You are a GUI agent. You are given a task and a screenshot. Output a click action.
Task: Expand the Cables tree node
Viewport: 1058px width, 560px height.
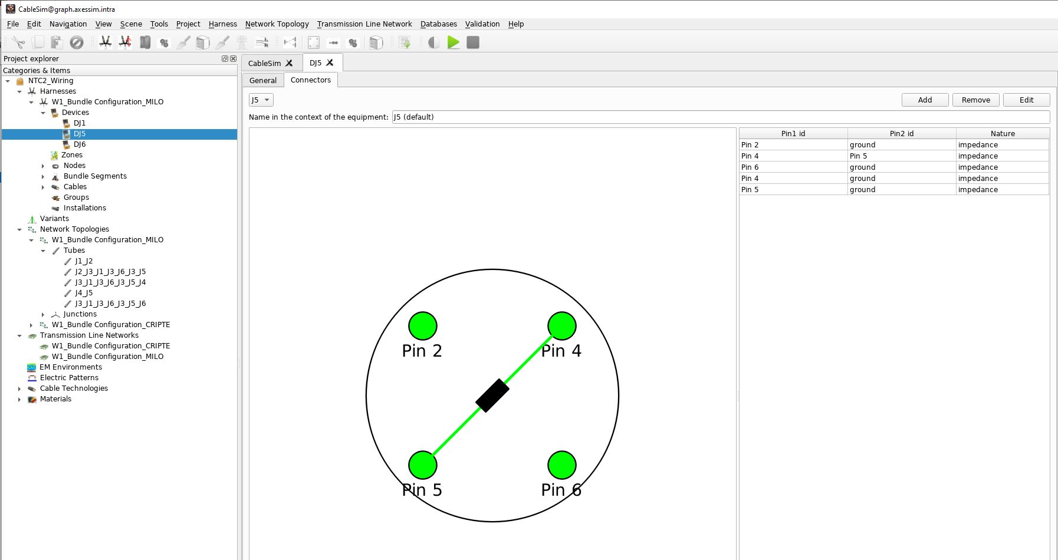click(x=43, y=187)
